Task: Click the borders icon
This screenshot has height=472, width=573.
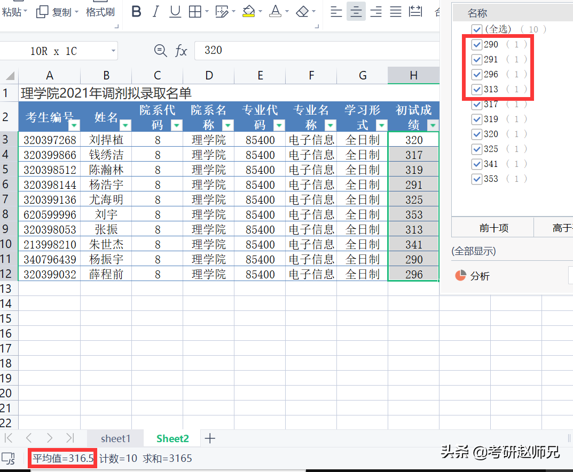Action: pos(195,12)
